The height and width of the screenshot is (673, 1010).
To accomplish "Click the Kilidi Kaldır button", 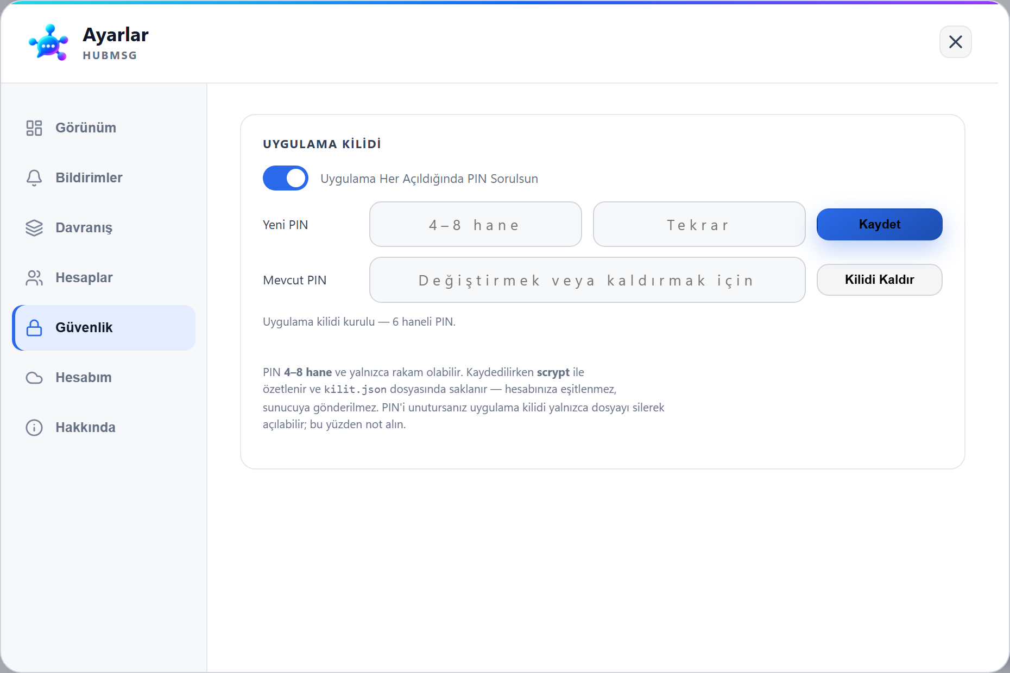I will tap(880, 280).
